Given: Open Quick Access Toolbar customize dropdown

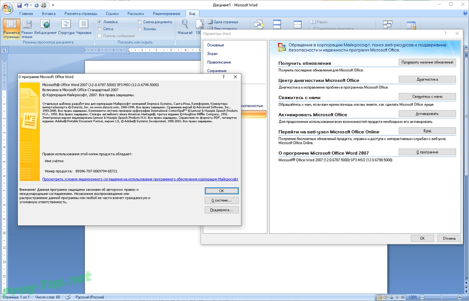Looking at the screenshot, I should point(53,5).
